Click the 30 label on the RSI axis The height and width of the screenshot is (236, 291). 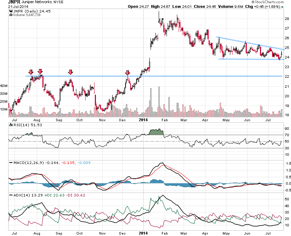(287, 148)
